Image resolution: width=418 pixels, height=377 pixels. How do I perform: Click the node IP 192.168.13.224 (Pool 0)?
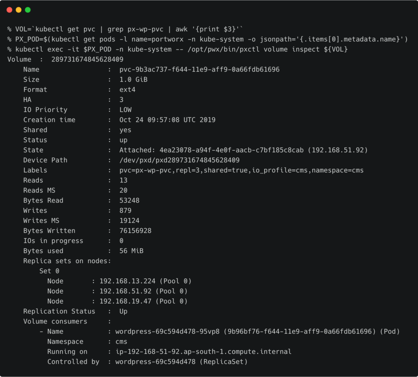click(145, 281)
